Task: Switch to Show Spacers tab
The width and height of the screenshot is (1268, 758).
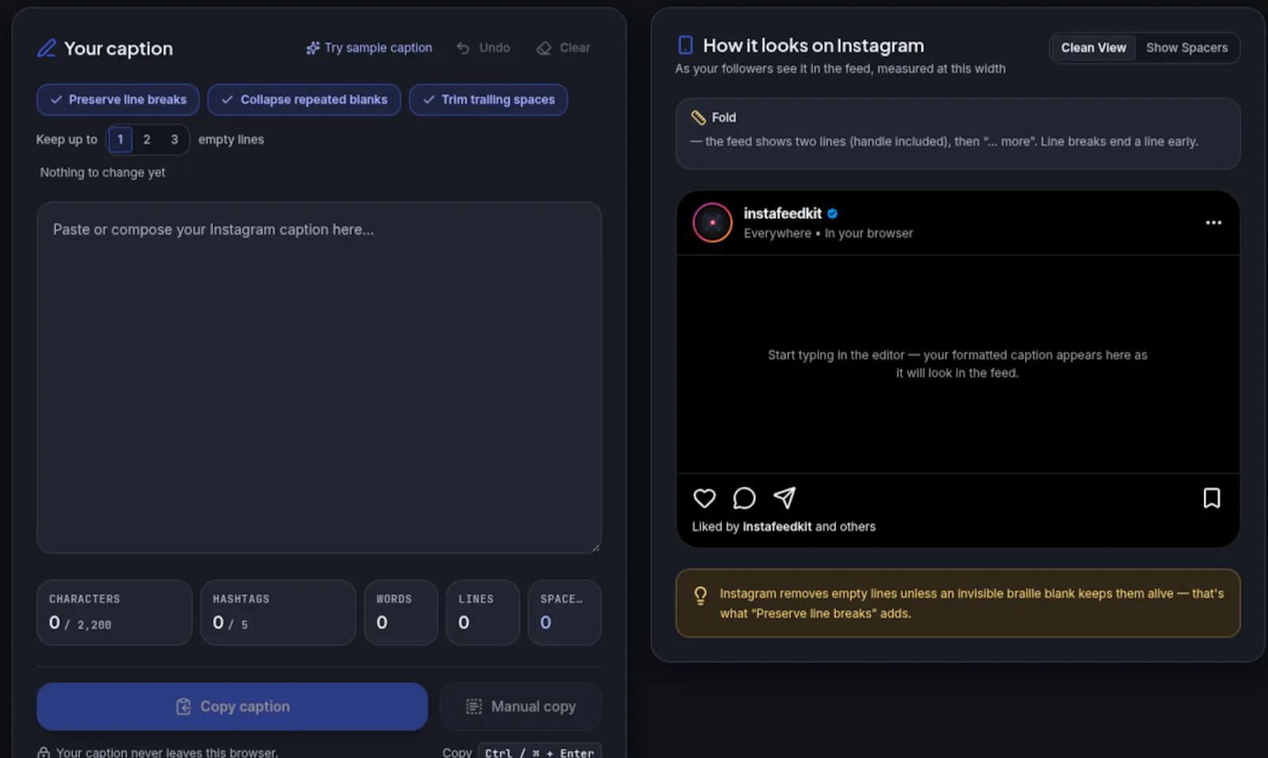Action: [1186, 48]
